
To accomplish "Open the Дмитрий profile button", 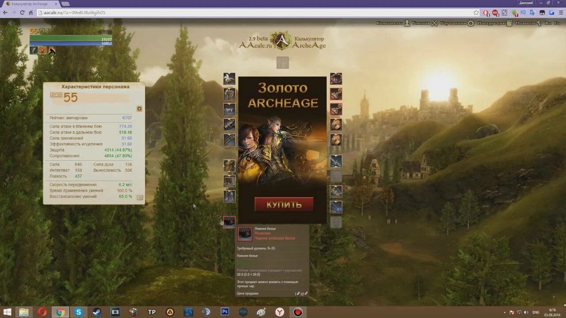I will coord(526,3).
